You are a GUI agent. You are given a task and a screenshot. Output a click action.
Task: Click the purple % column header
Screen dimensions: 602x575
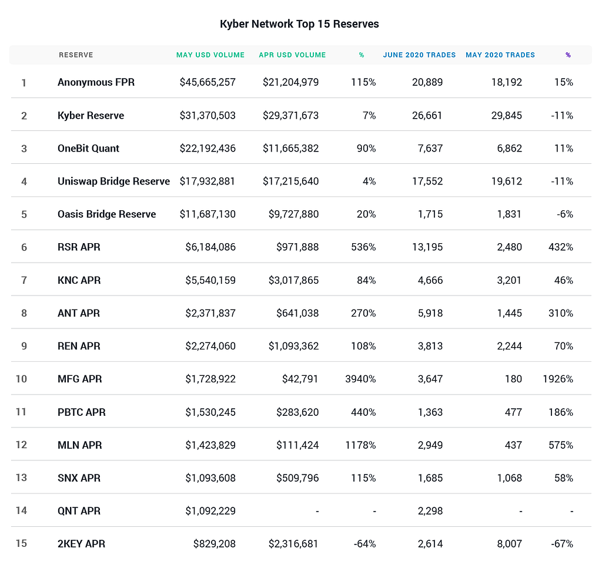[x=568, y=55]
